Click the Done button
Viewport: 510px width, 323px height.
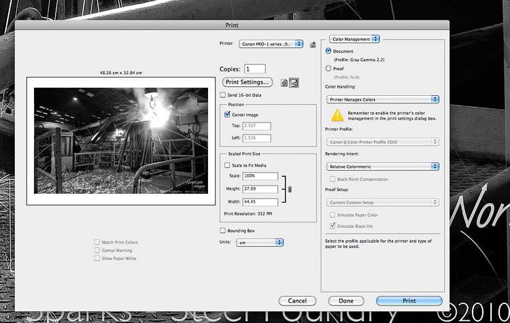tap(346, 301)
